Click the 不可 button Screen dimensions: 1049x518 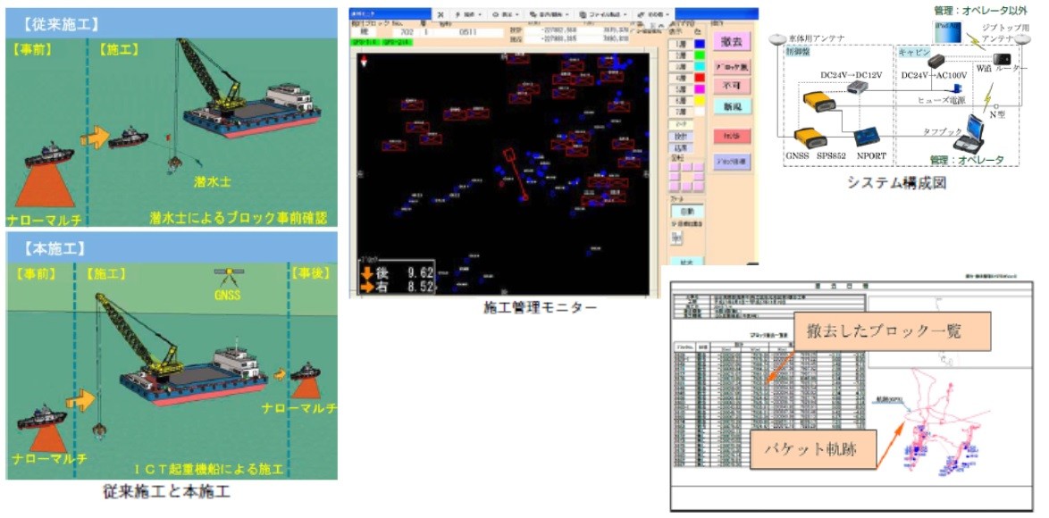(x=732, y=87)
